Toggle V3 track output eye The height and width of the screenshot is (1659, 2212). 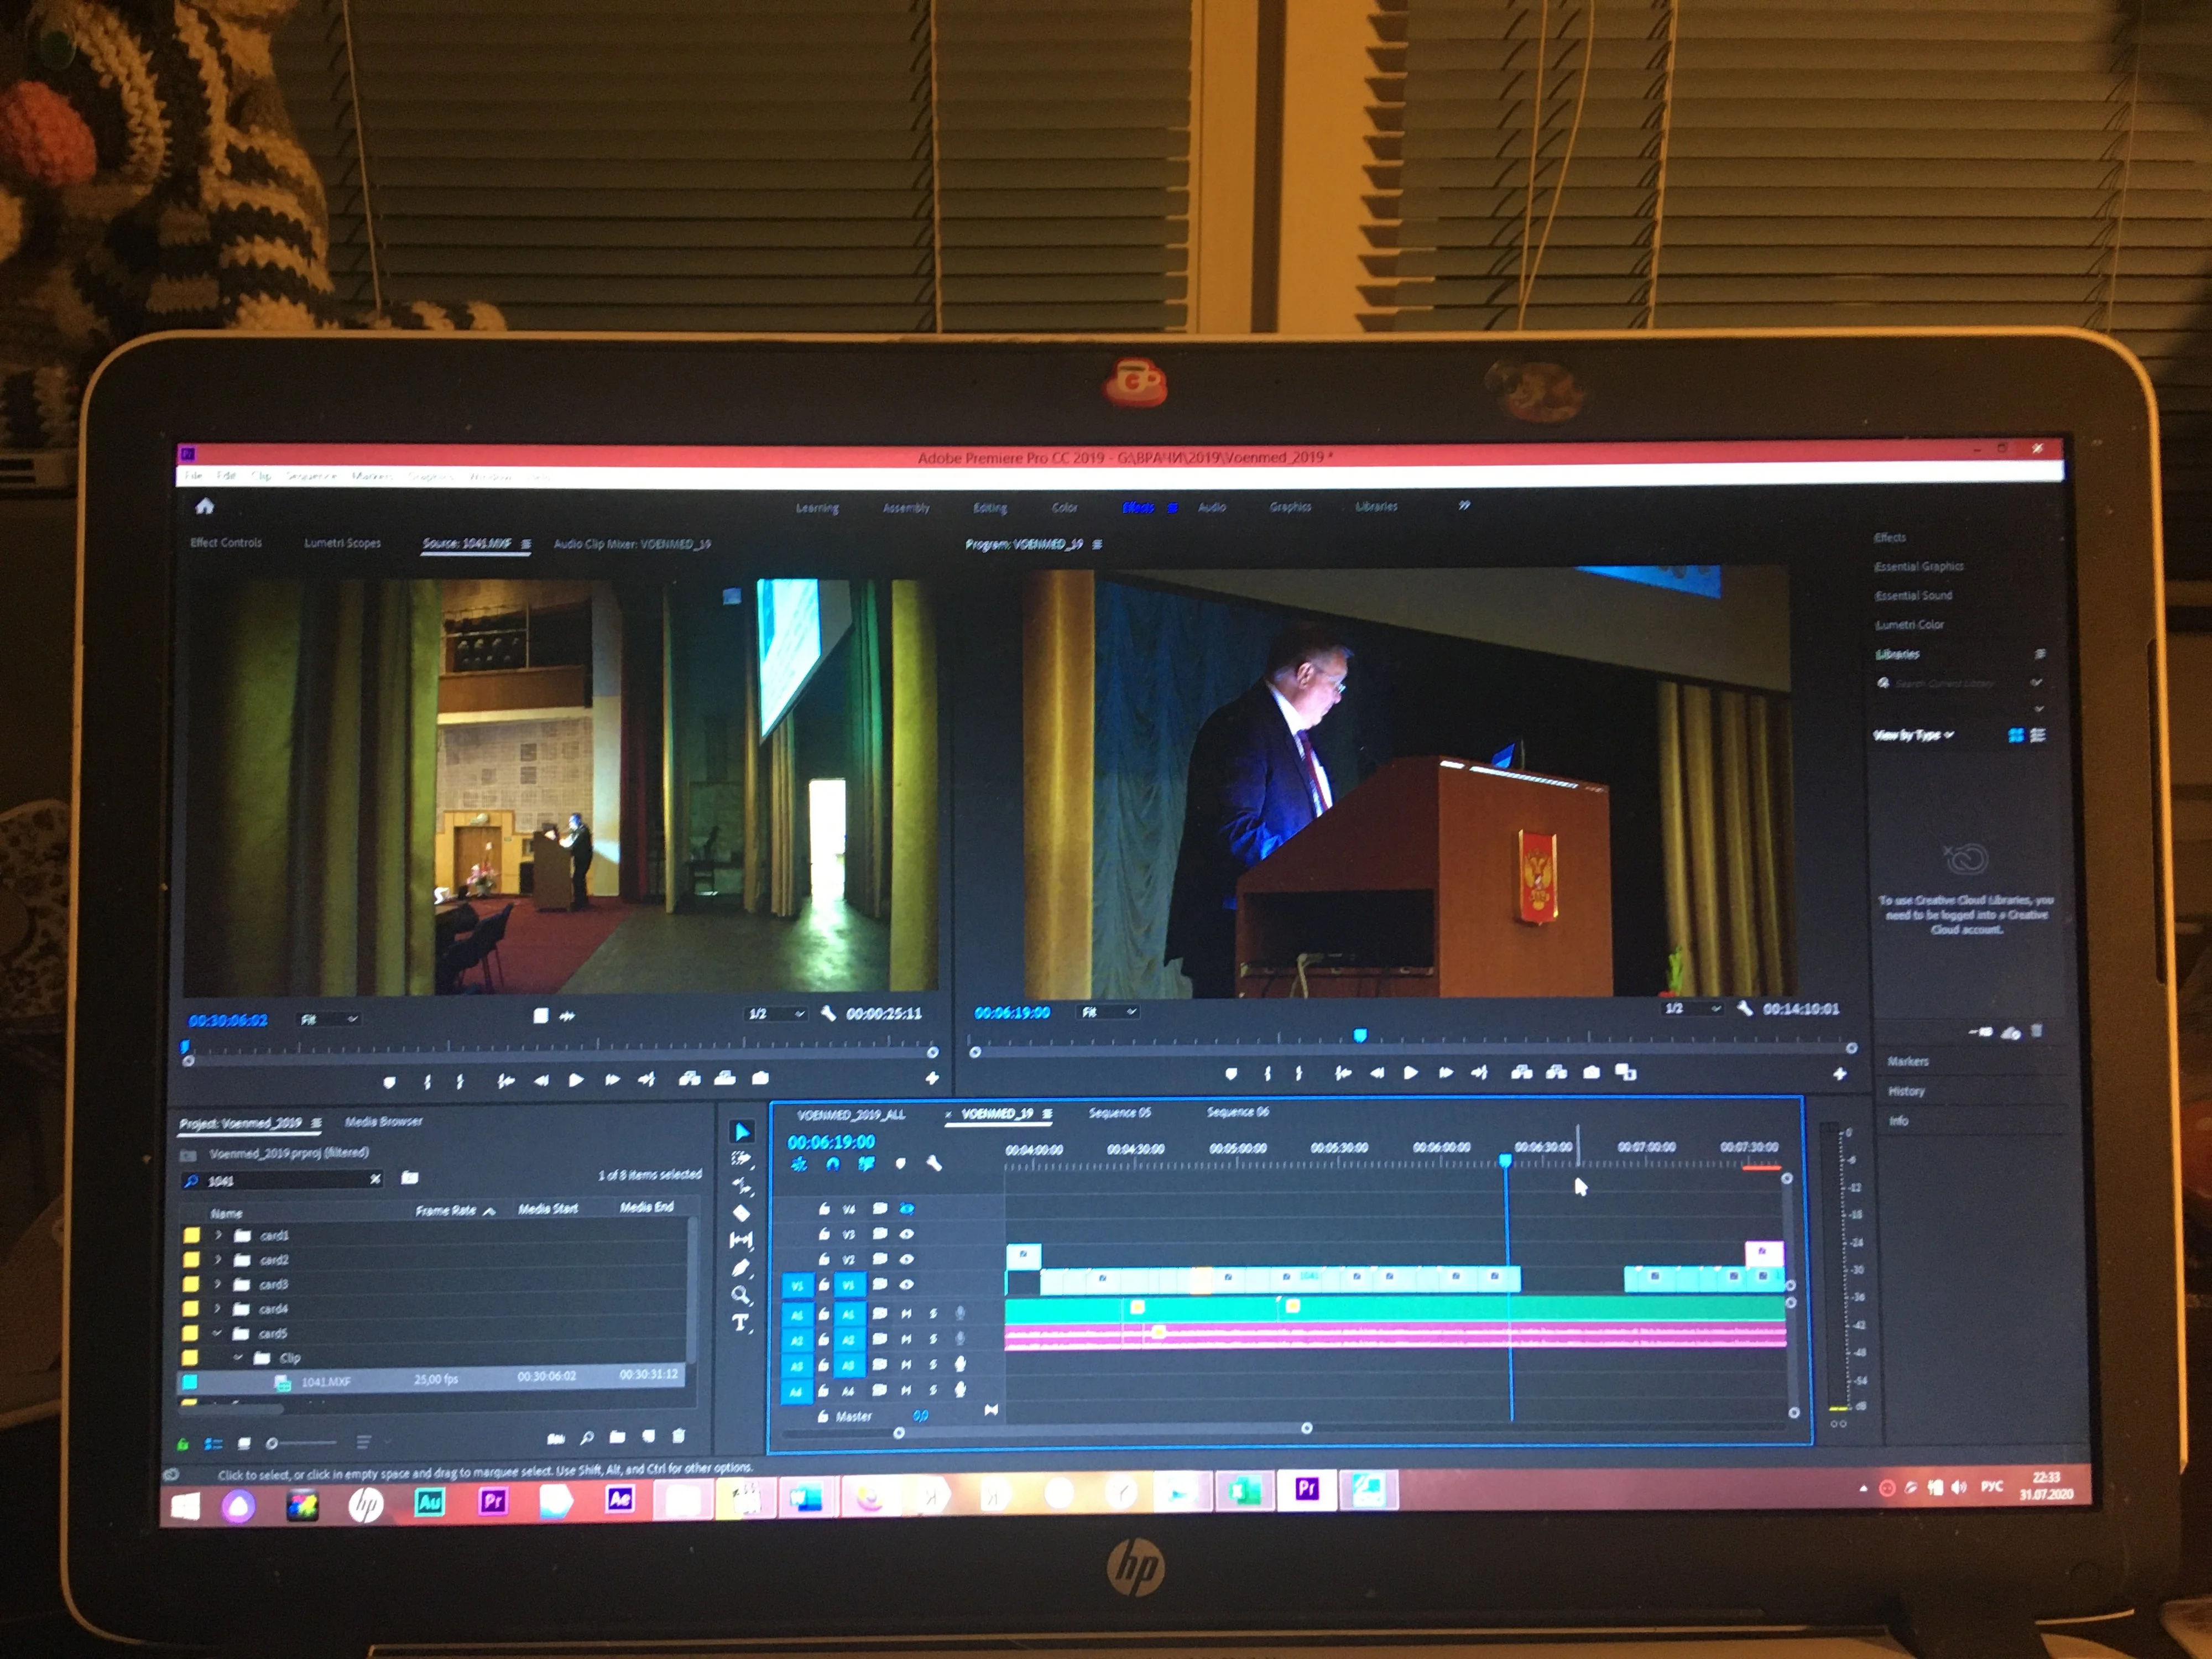point(907,1234)
